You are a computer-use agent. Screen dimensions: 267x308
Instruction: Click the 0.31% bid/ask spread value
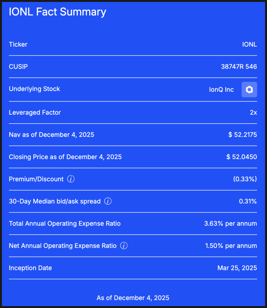coord(248,201)
